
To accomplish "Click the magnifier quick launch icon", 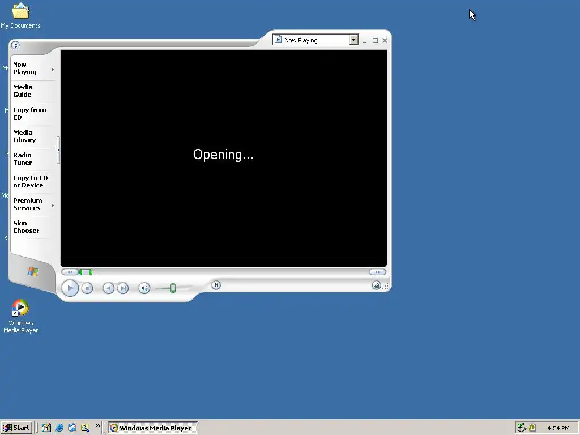I will 85,428.
